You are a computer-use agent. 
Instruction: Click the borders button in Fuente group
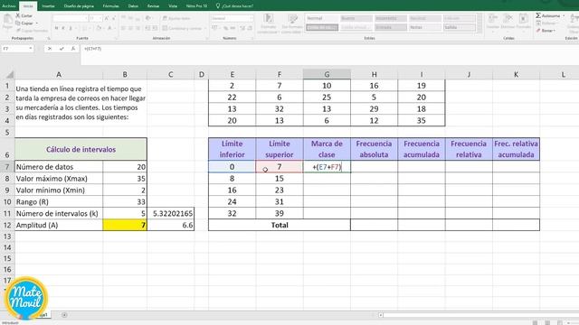point(85,28)
